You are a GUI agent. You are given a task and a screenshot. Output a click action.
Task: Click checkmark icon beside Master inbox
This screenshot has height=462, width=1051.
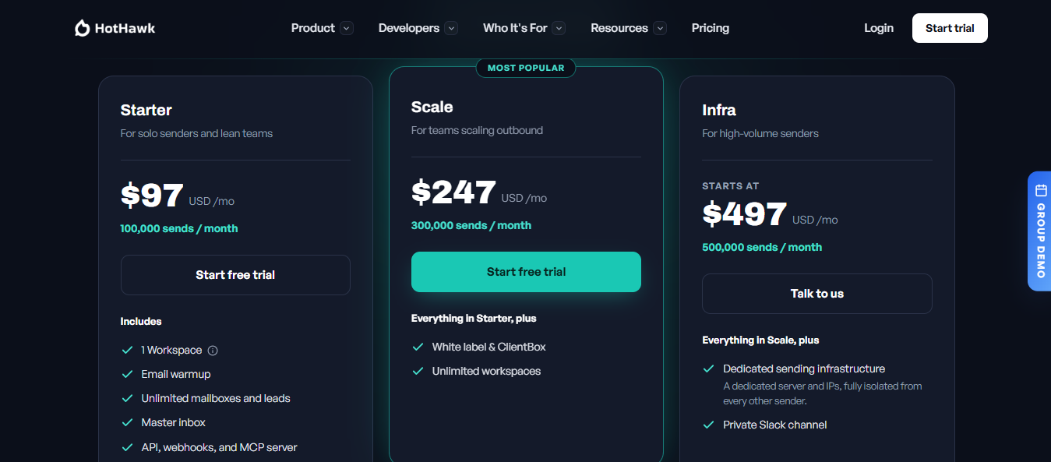(127, 423)
